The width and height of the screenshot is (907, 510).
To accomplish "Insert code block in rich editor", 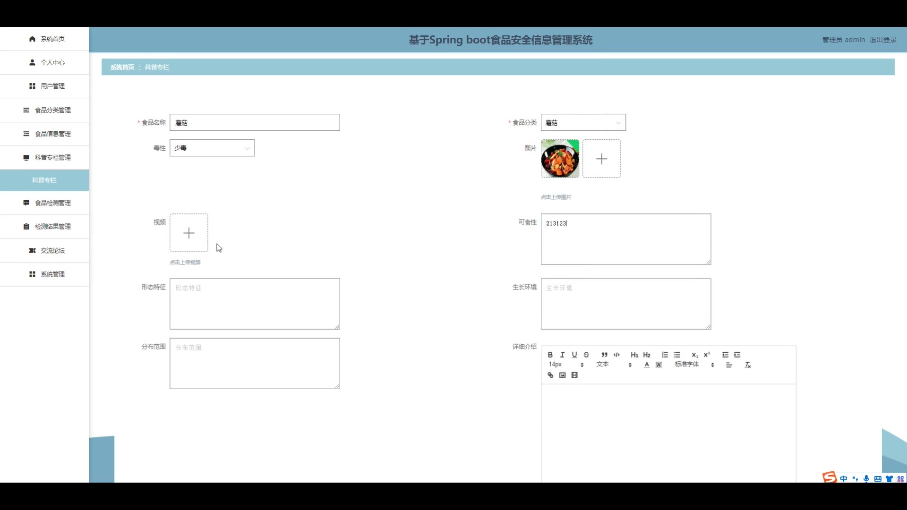I will pyautogui.click(x=616, y=355).
